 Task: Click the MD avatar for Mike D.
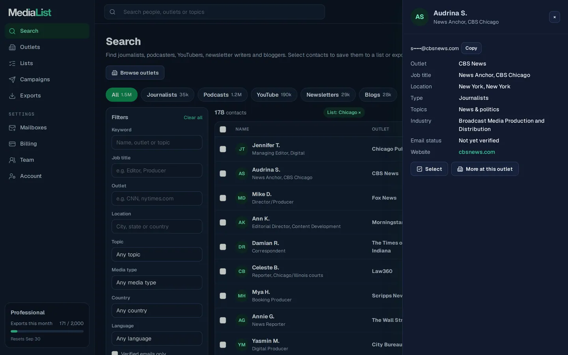click(x=242, y=198)
